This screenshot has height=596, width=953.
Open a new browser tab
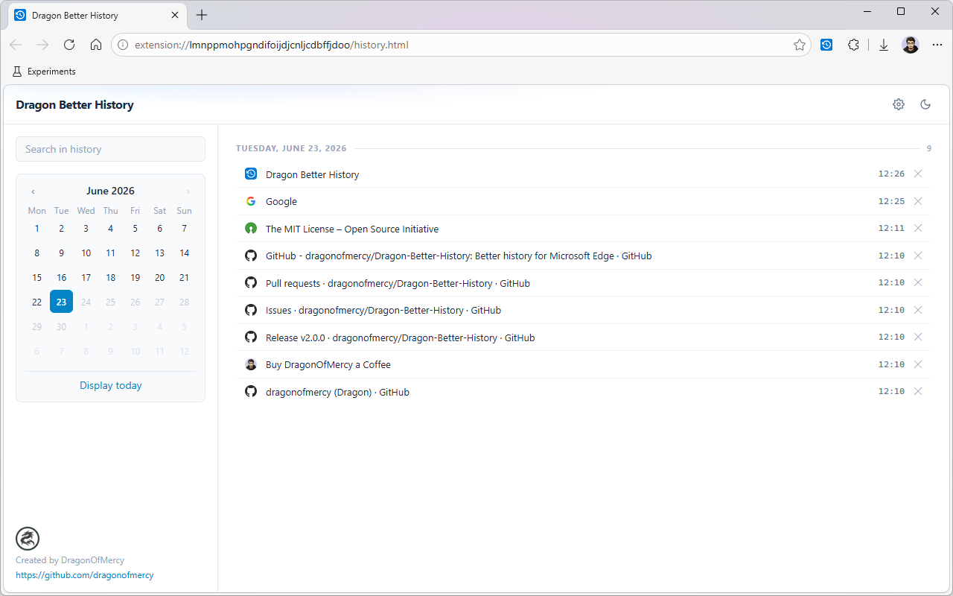pos(202,15)
